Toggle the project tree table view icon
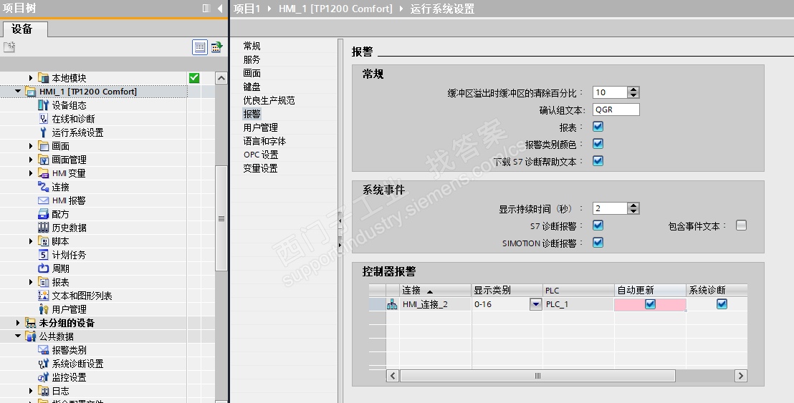 point(200,47)
